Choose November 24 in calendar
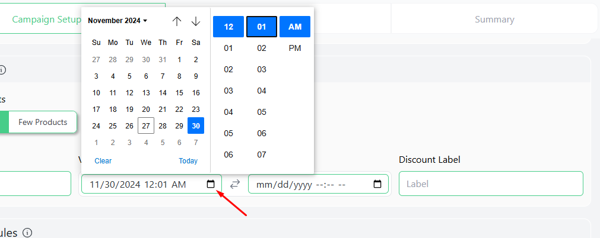600x238 pixels. (96, 126)
